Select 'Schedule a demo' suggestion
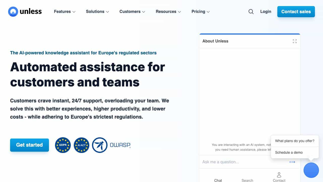This screenshot has width=323, height=182. point(295,152)
